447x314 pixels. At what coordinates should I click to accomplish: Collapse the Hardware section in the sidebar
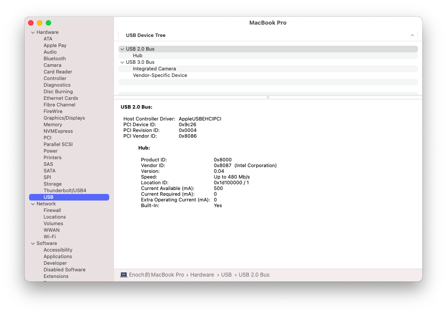click(x=33, y=32)
